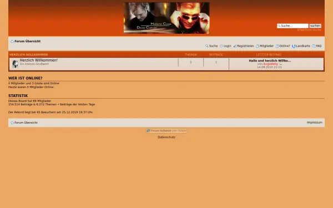Click the Online? icon in navigation bar
Image resolution: width=333 pixels, height=208 pixels.
277,46
